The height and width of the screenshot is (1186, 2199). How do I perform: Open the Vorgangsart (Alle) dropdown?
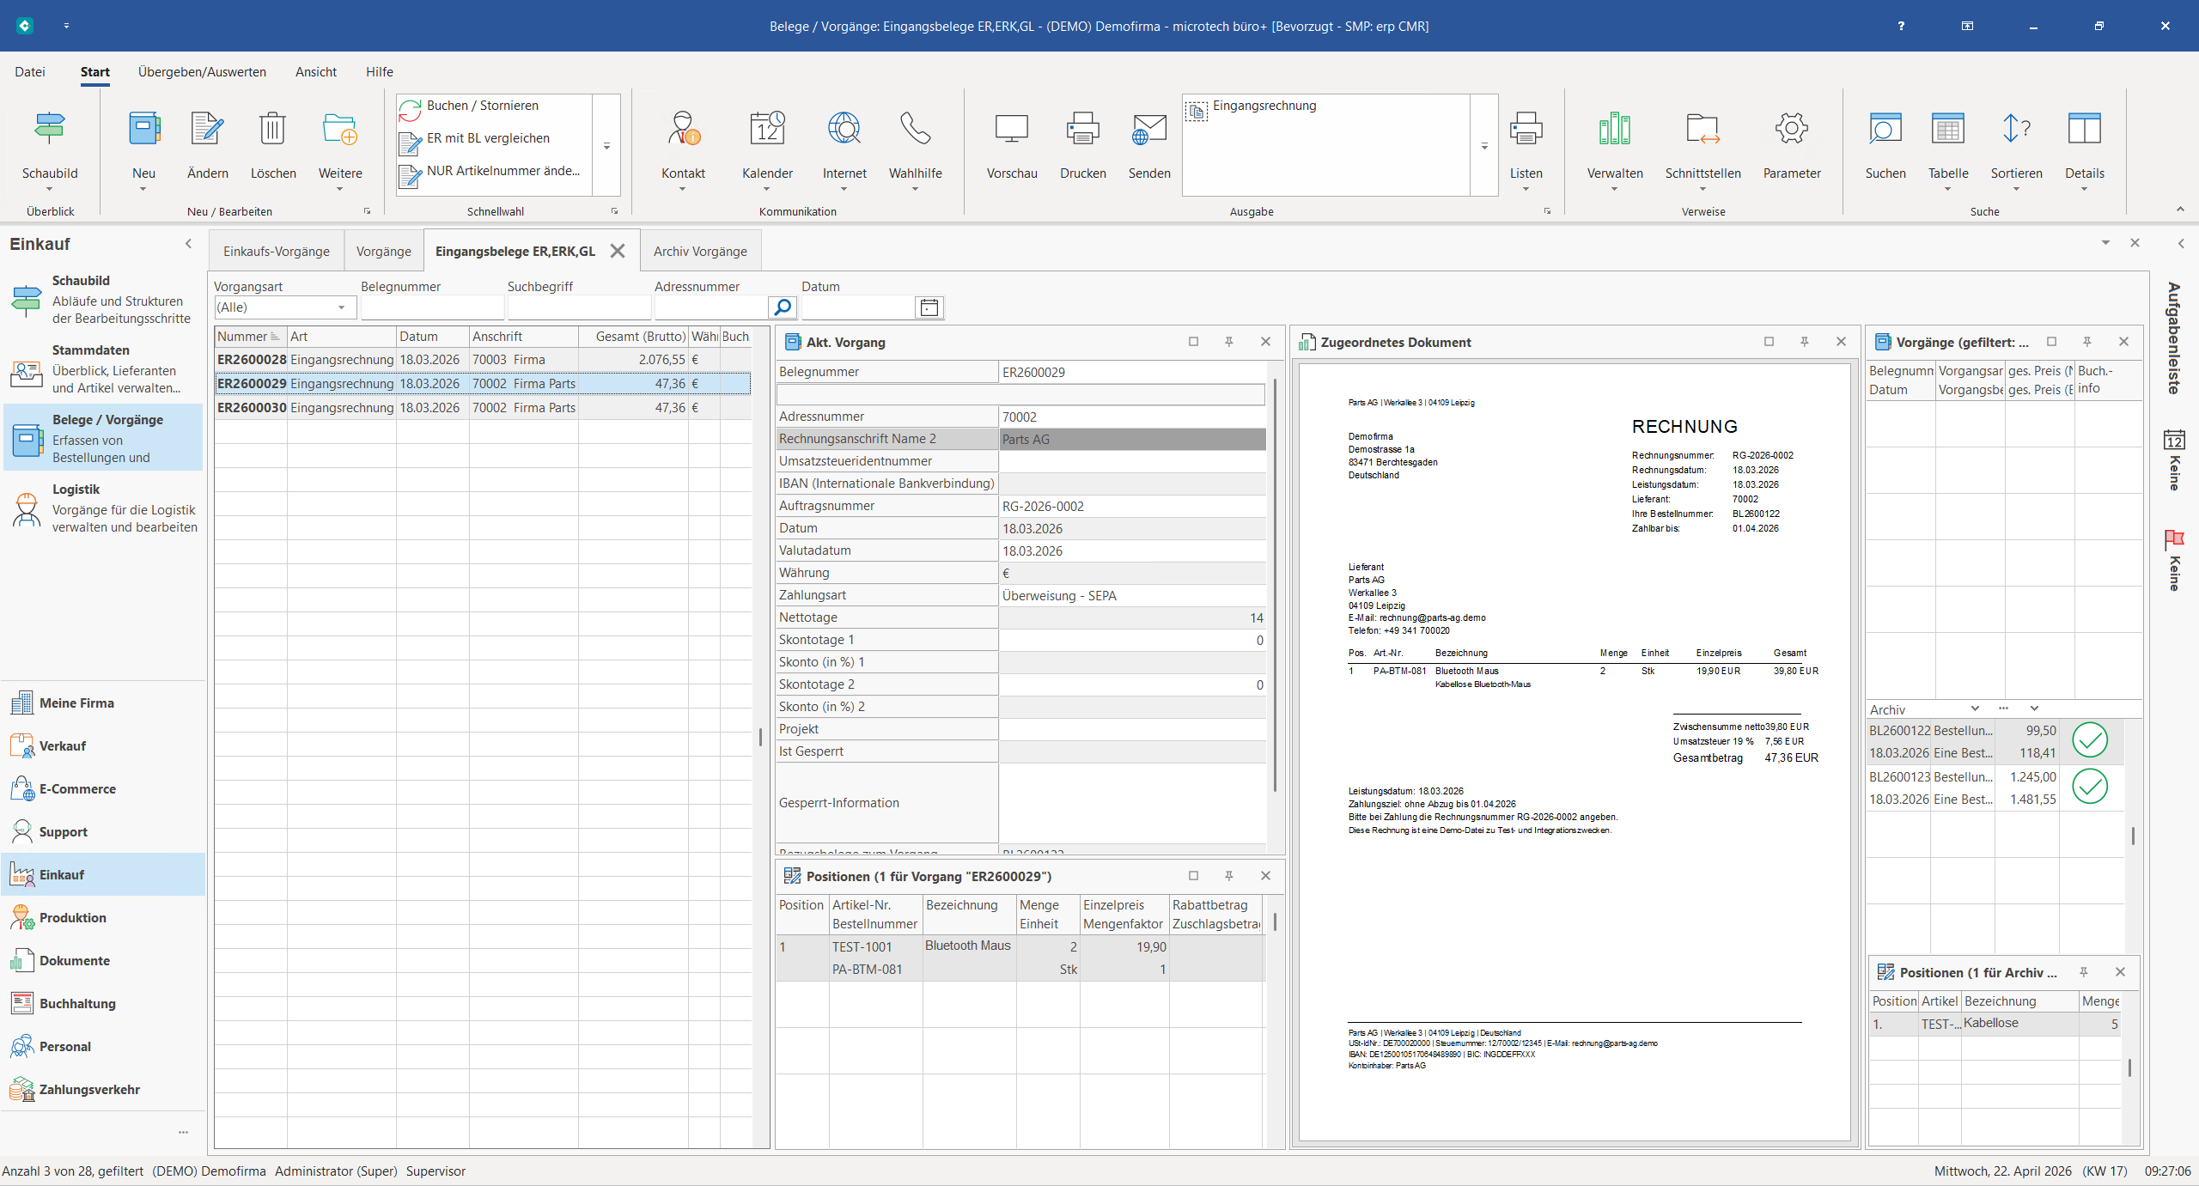click(341, 307)
